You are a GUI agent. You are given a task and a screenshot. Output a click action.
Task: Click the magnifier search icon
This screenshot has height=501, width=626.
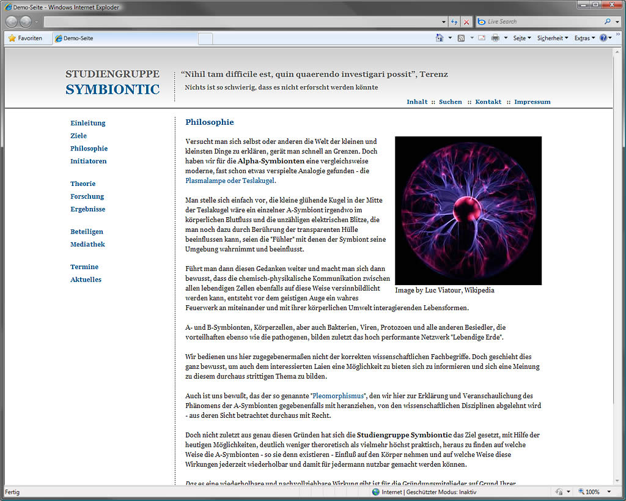(607, 21)
